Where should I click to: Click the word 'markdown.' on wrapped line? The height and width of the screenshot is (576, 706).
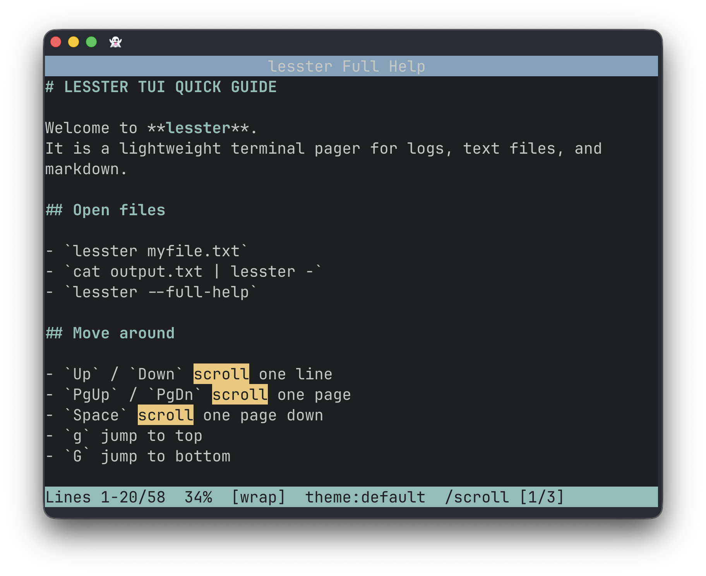[x=86, y=169]
